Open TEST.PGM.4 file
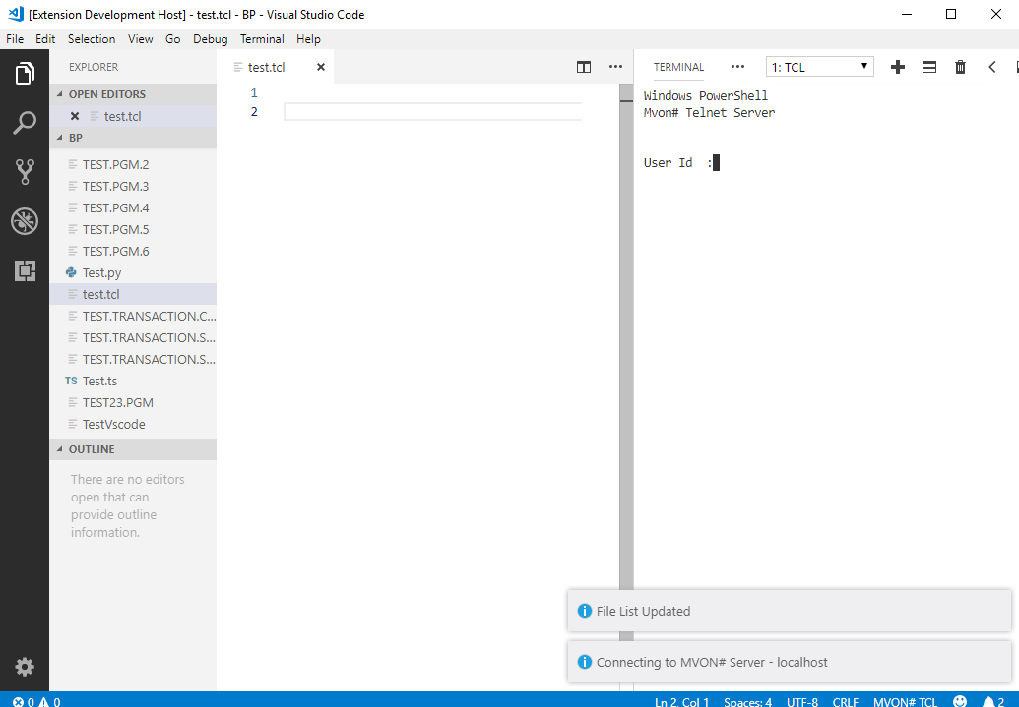This screenshot has height=707, width=1019. (133, 207)
